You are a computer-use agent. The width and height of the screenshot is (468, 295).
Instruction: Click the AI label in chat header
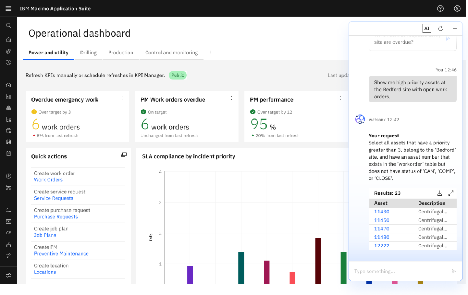427,29
